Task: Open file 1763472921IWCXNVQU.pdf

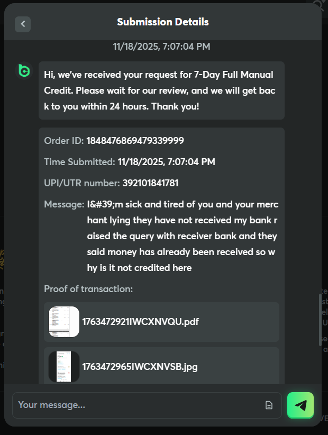Action: coord(140,322)
